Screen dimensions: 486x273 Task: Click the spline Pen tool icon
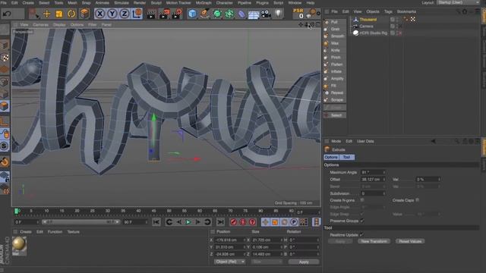(x=204, y=14)
